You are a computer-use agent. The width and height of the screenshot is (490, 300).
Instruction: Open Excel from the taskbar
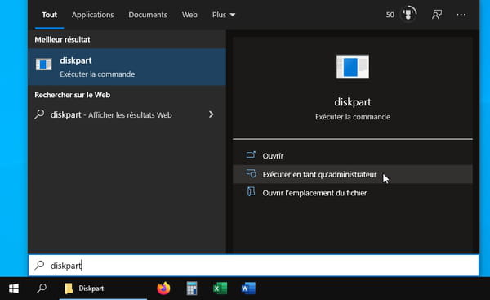(220, 289)
